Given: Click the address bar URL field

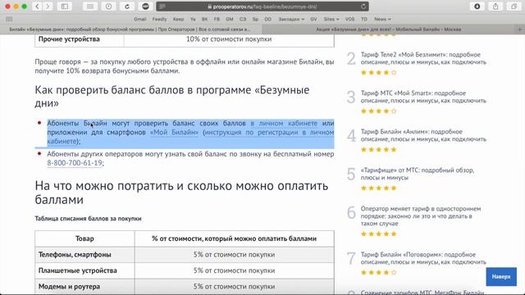Looking at the screenshot, I should point(262,7).
